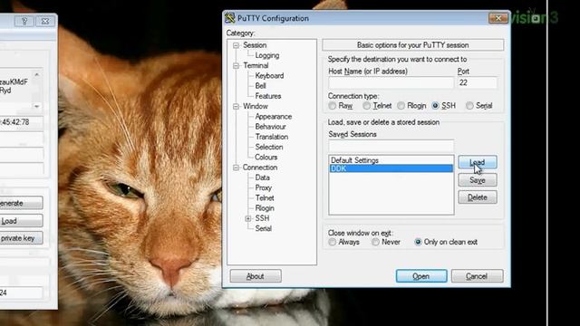Click the Save session button

click(478, 180)
